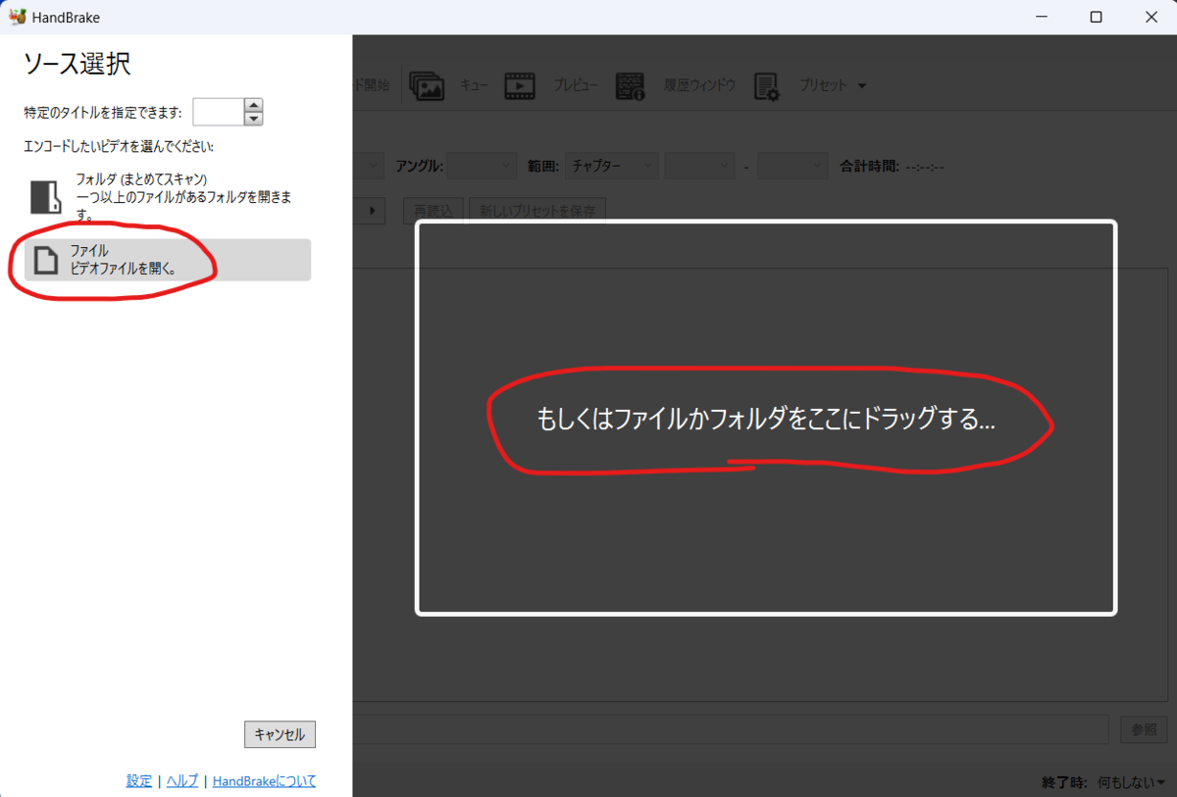Click the キャンセル button
This screenshot has width=1177, height=797.
(x=280, y=734)
